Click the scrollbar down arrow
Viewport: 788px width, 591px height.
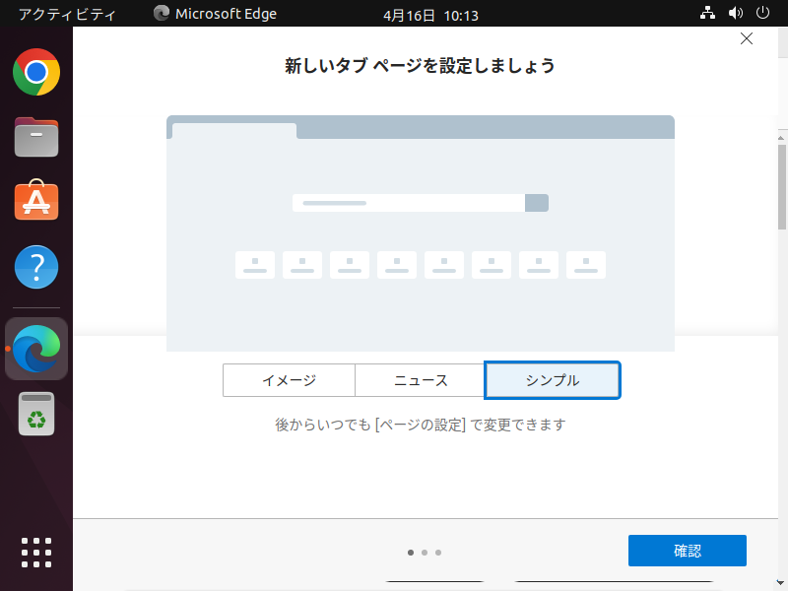781,583
